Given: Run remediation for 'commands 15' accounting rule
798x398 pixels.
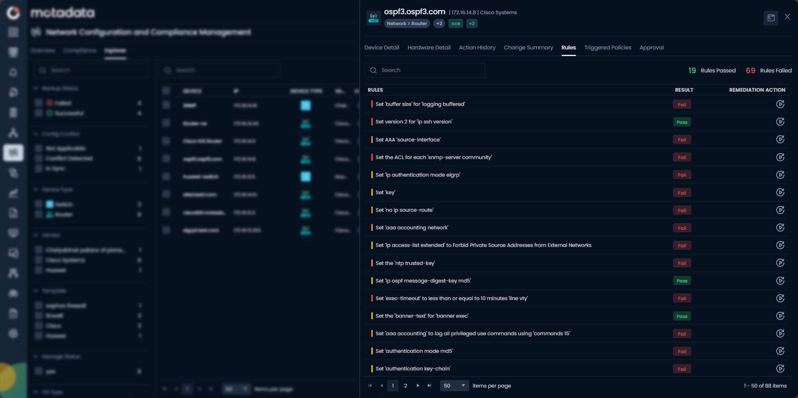Looking at the screenshot, I should coord(780,334).
